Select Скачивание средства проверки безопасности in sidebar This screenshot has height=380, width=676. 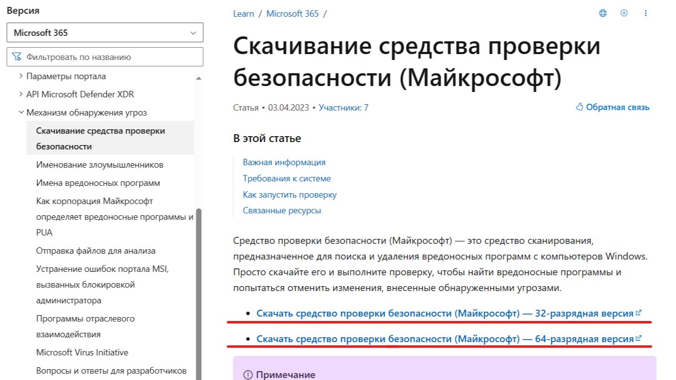pyautogui.click(x=110, y=139)
